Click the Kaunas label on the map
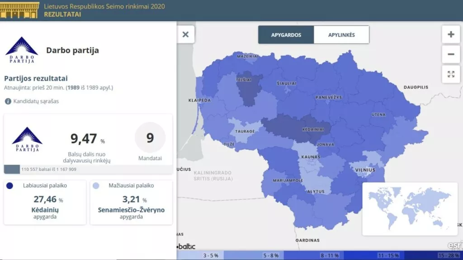Screen dimensions: 463x260 [311, 157]
